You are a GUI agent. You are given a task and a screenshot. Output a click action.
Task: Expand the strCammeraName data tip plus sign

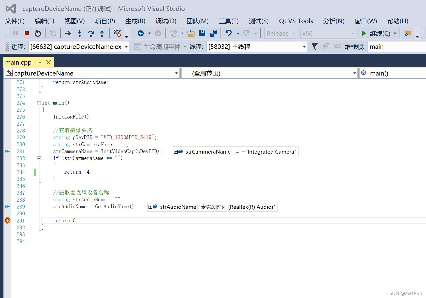click(176, 152)
